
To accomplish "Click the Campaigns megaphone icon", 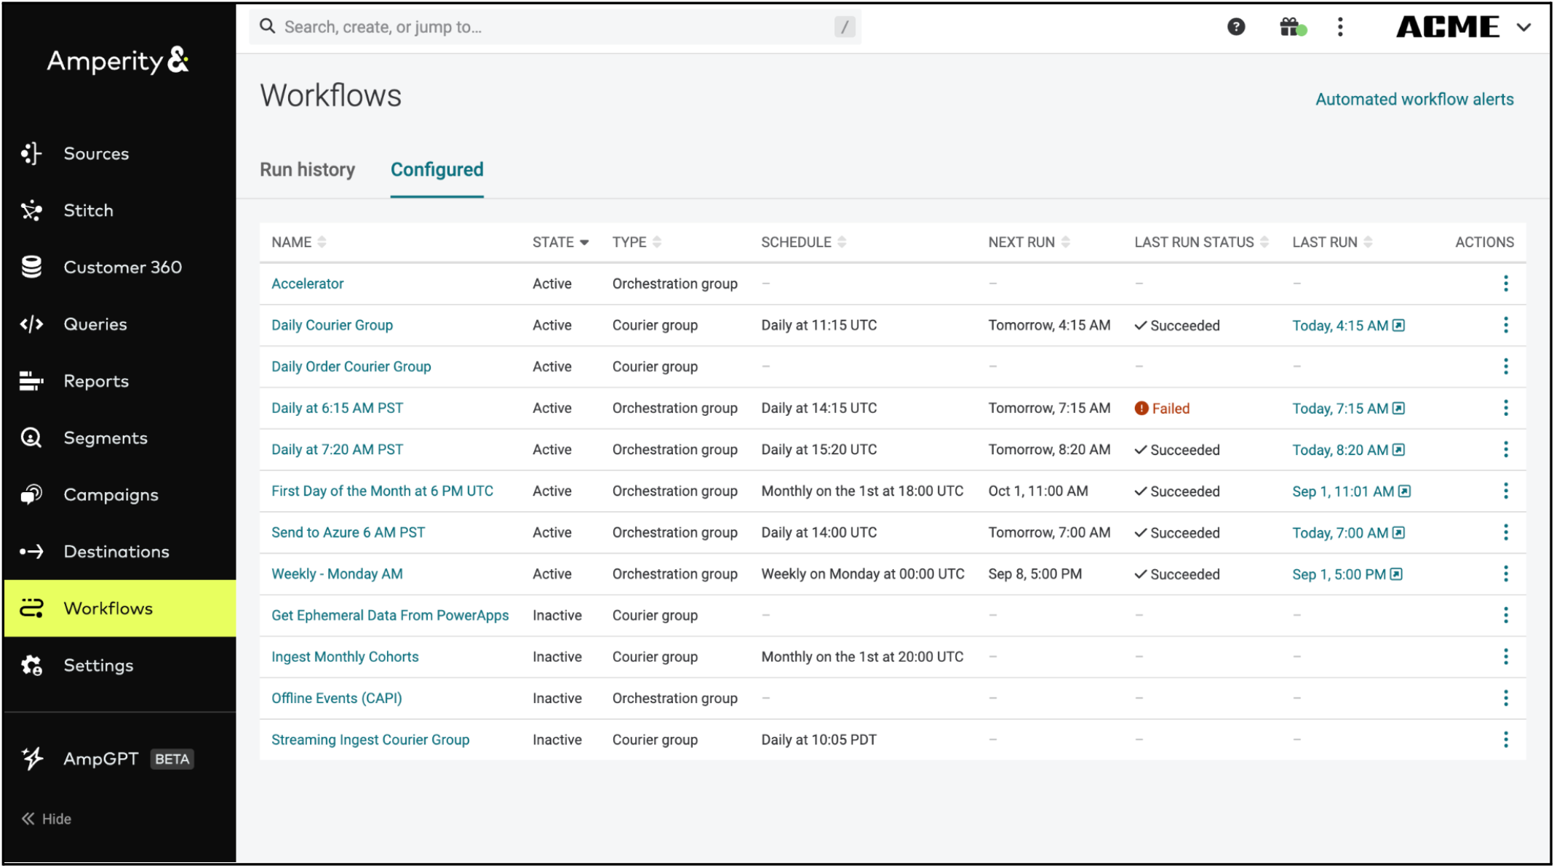I will tap(31, 494).
